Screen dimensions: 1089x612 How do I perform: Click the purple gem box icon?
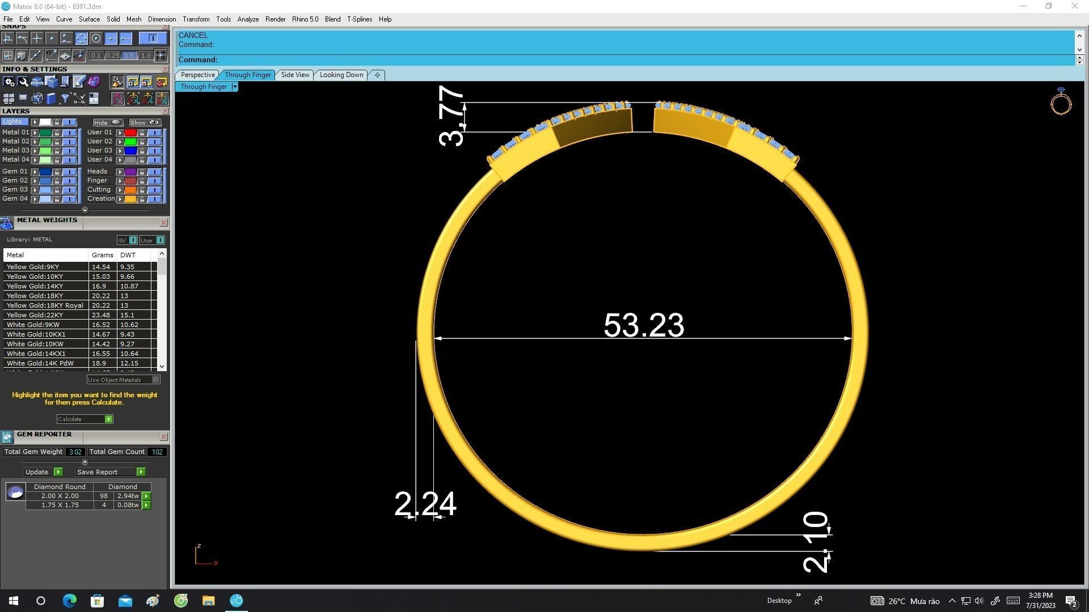point(94,82)
